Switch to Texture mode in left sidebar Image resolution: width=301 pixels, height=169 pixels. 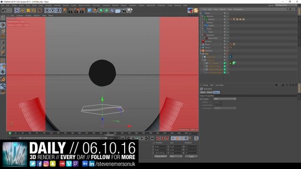coord(3,31)
